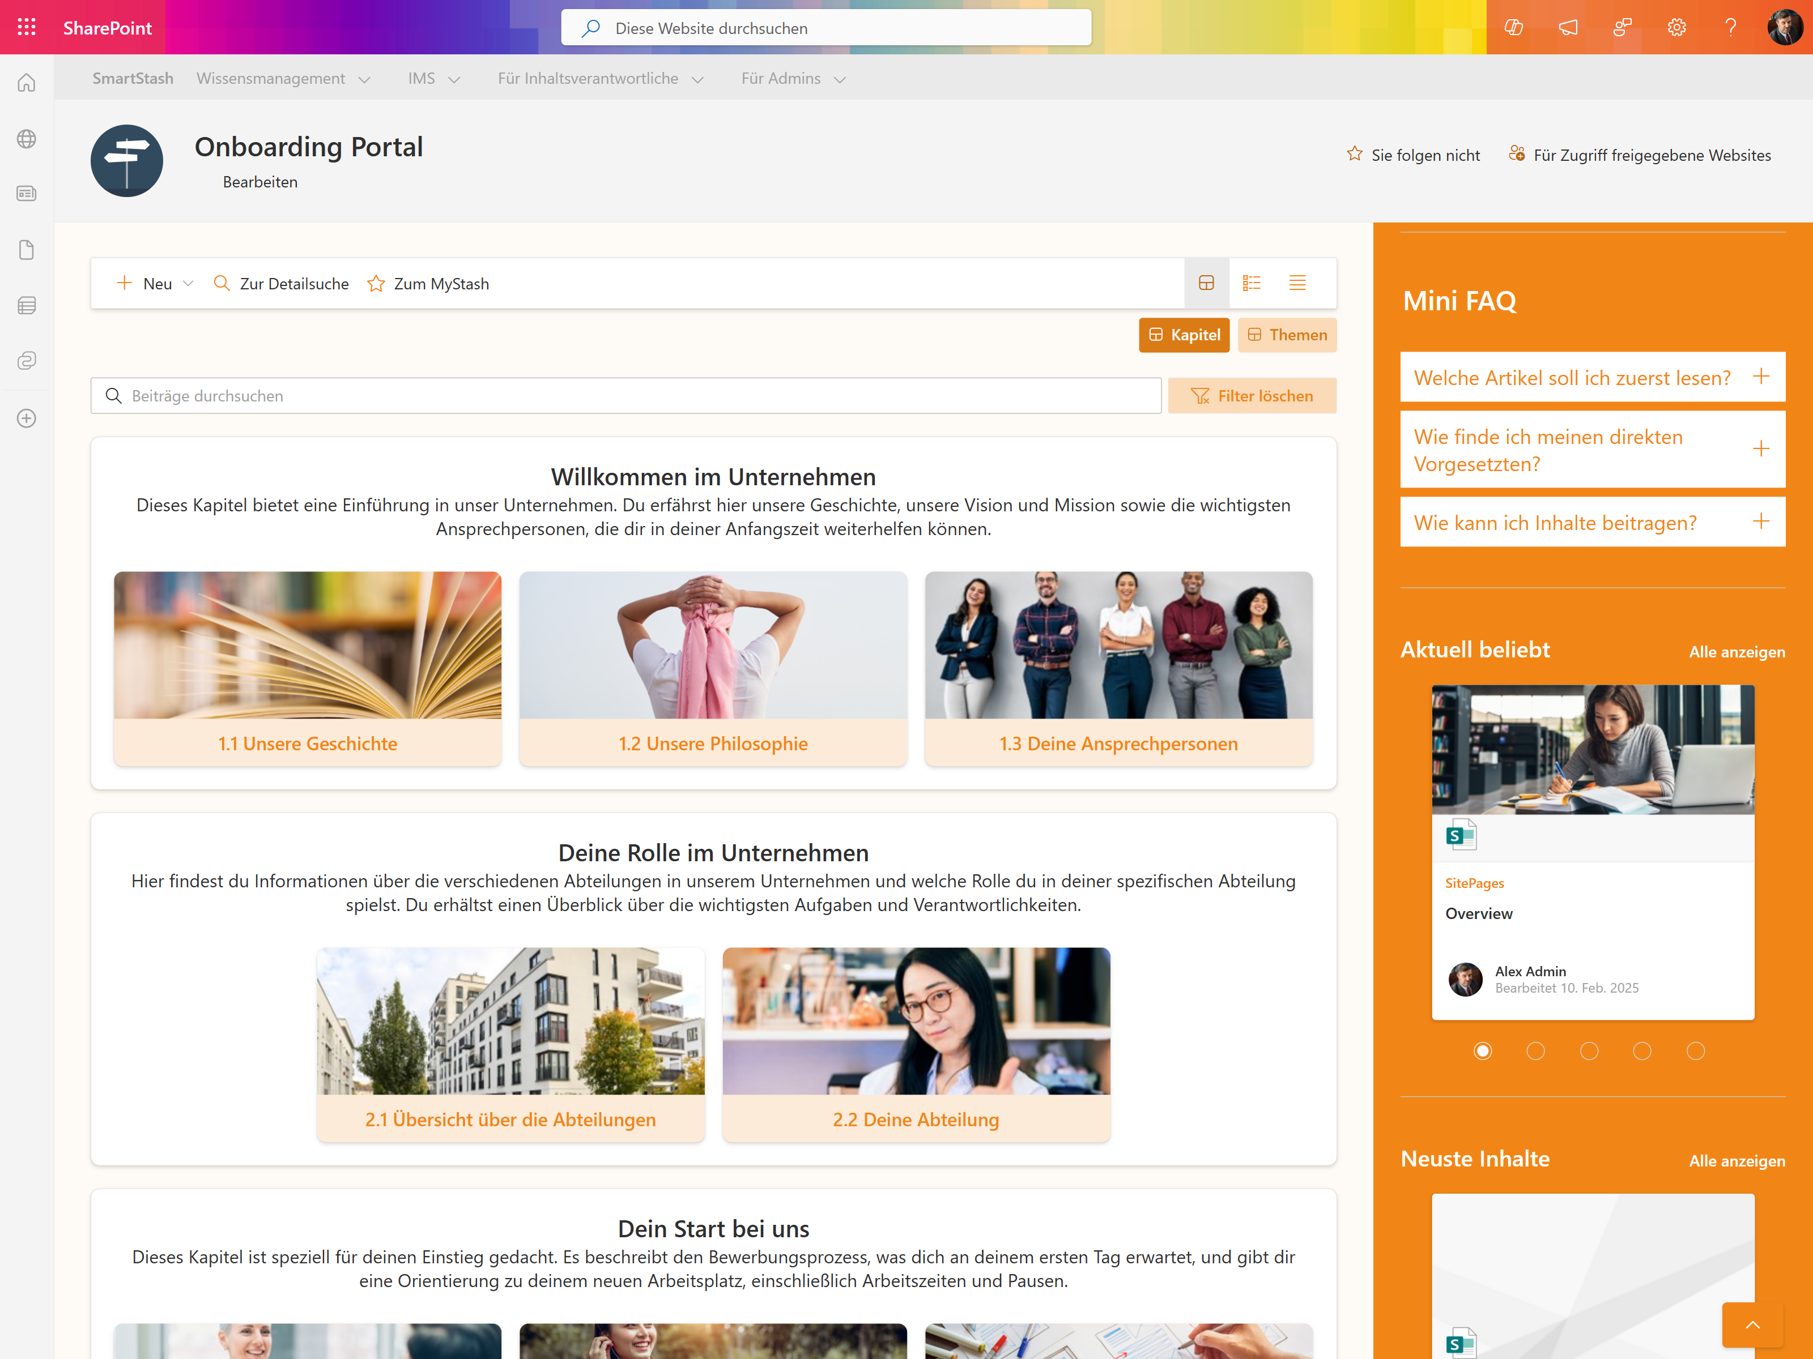Select fourth carousel dot in Aktuell beliebt
Viewport: 1813px width, 1359px height.
pos(1642,1050)
